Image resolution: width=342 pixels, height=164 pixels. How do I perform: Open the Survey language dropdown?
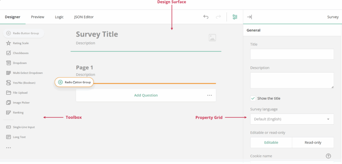(x=292, y=119)
